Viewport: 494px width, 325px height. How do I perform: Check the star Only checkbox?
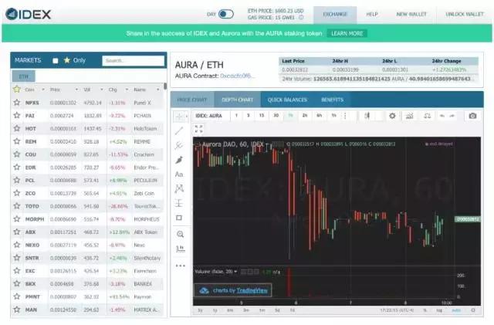coord(56,60)
